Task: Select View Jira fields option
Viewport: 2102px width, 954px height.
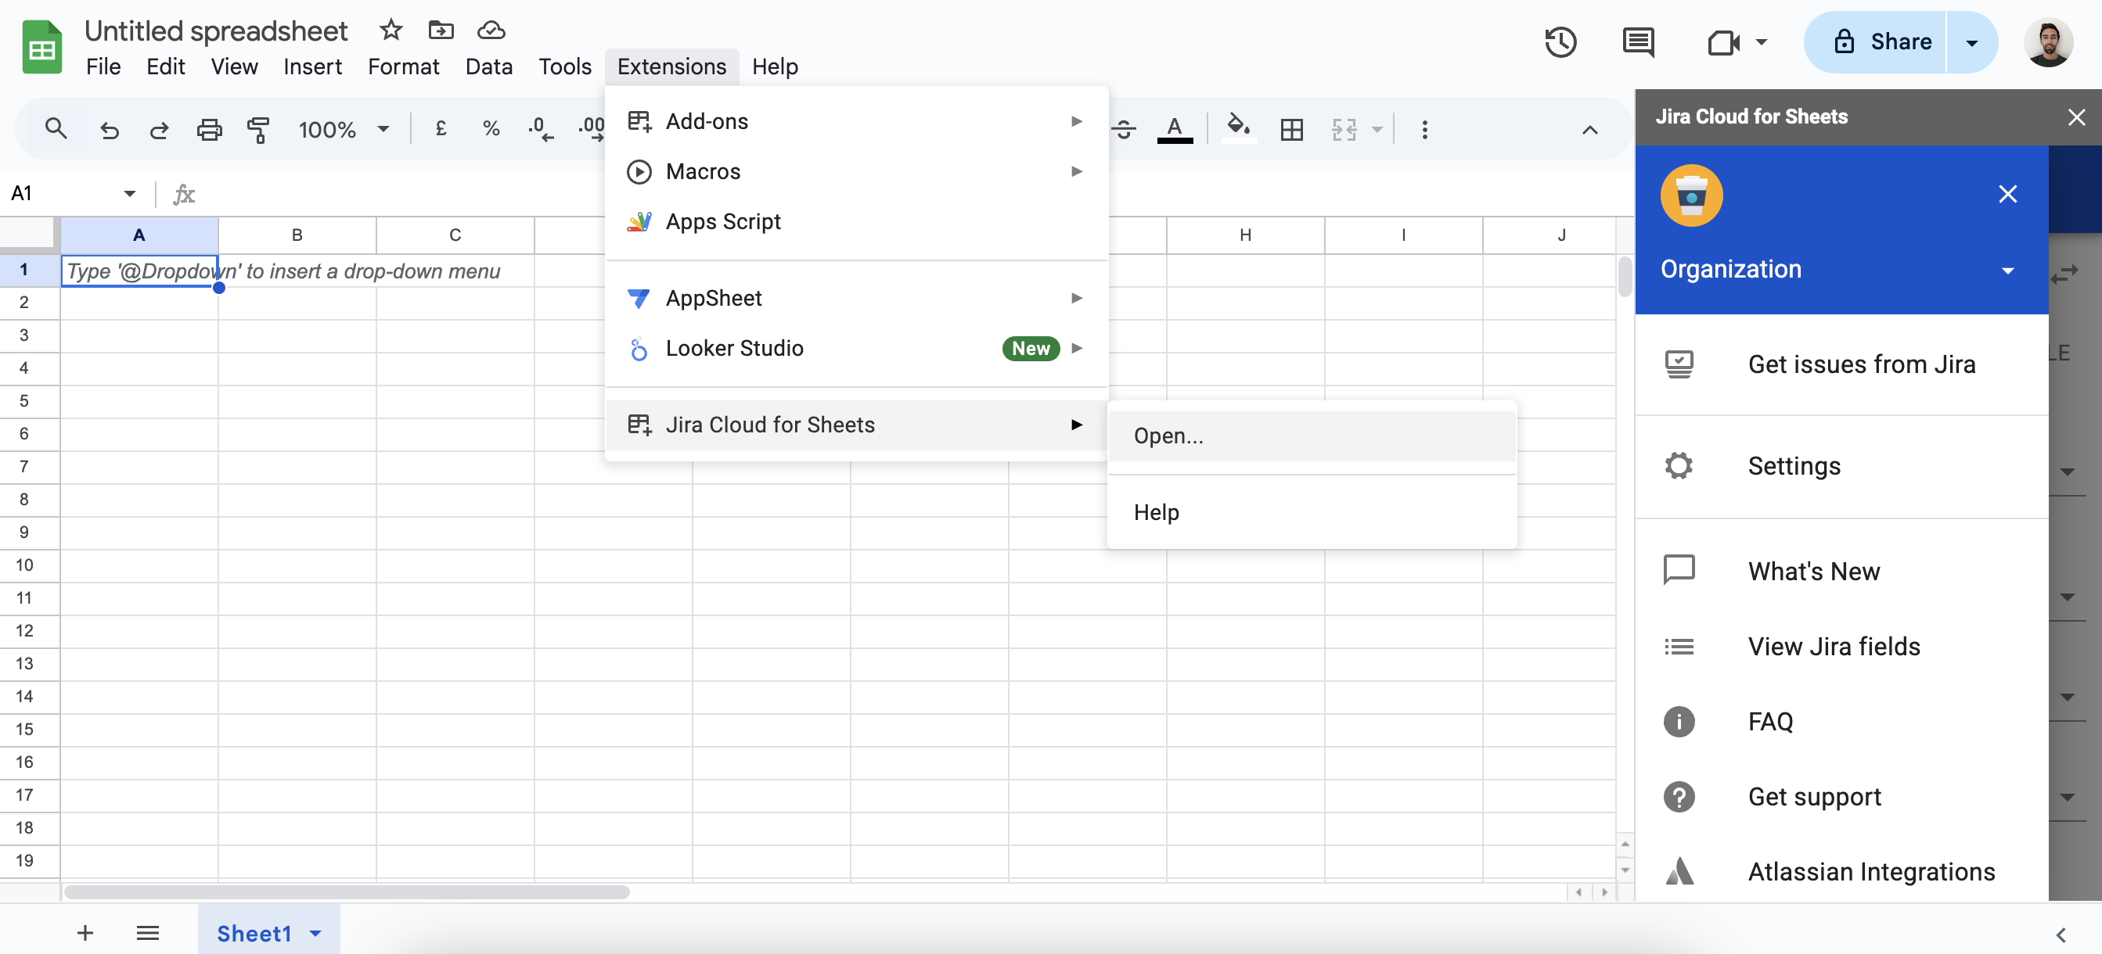Action: coord(1834,646)
